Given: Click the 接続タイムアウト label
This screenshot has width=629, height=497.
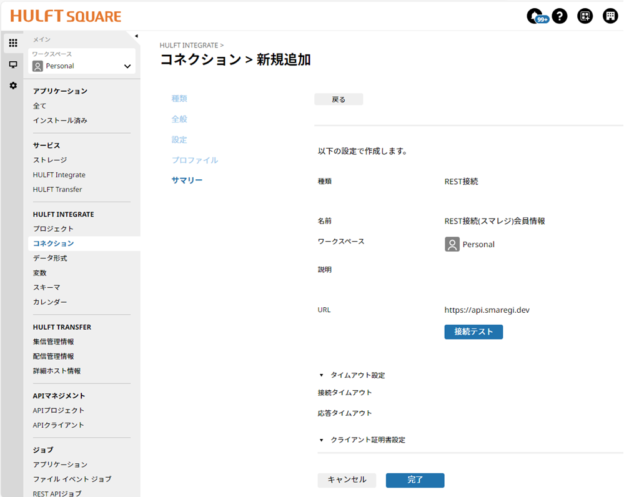Looking at the screenshot, I should tap(345, 393).
